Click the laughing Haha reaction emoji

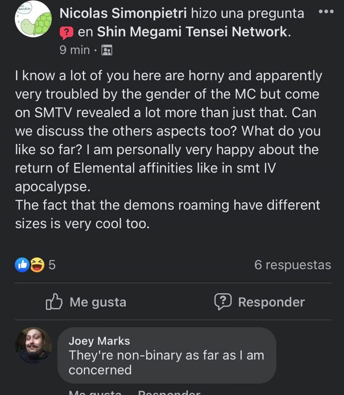coord(38,265)
